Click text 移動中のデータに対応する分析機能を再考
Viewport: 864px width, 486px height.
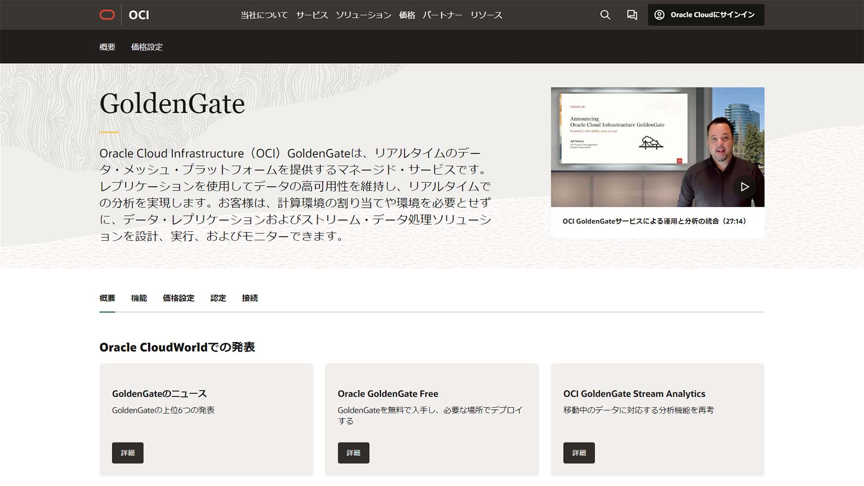(638, 410)
